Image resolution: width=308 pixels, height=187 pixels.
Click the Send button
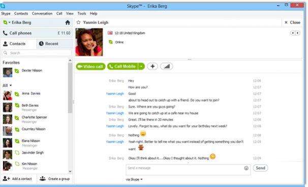(260, 168)
